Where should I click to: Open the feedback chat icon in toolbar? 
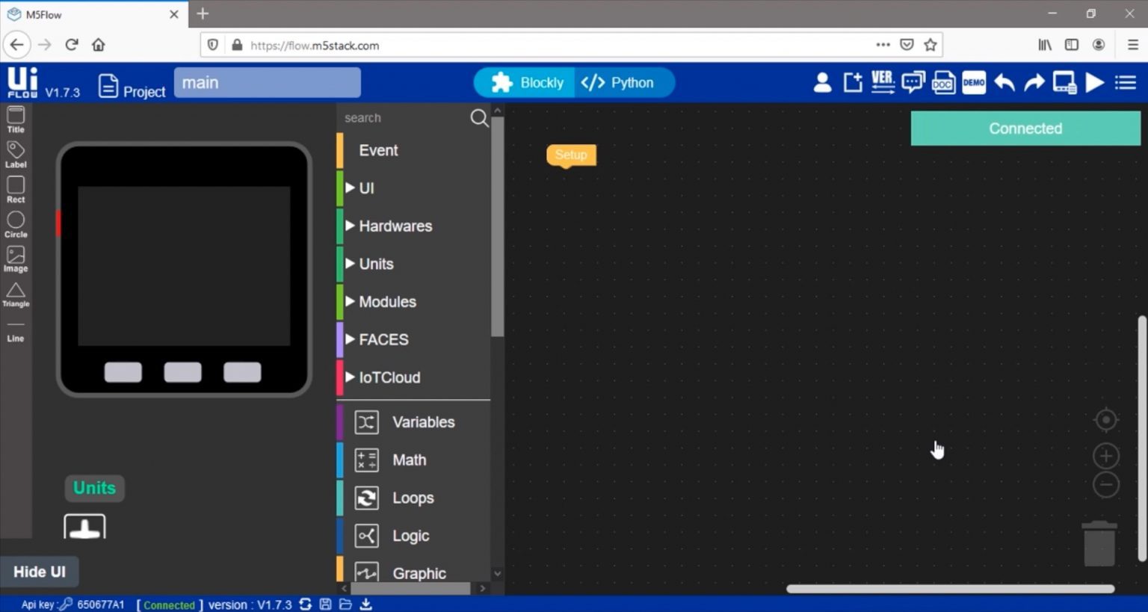click(x=913, y=82)
